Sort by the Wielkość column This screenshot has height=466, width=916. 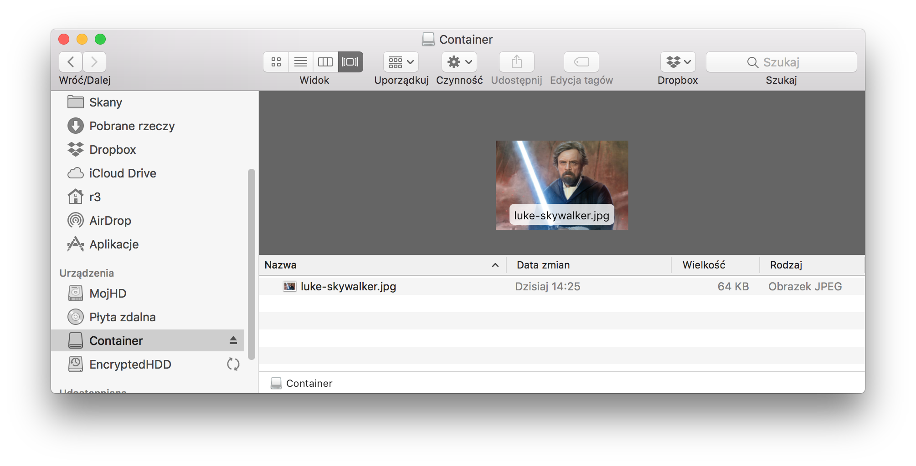coord(715,265)
